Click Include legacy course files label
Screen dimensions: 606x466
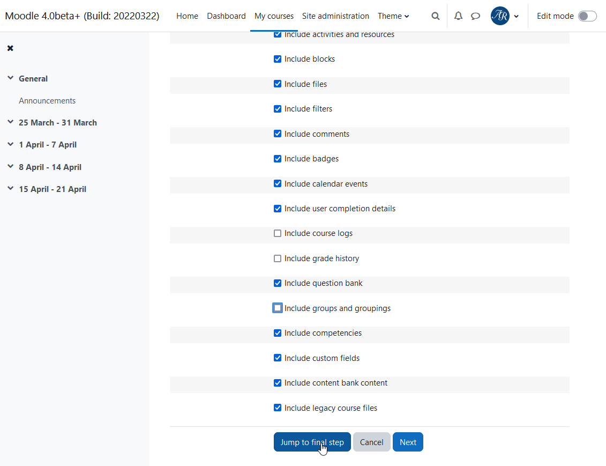[x=331, y=408]
